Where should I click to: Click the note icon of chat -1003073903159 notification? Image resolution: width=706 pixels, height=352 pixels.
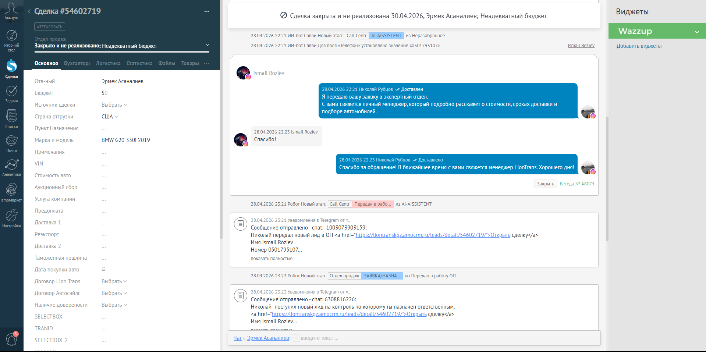pos(241,224)
